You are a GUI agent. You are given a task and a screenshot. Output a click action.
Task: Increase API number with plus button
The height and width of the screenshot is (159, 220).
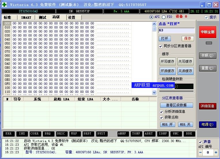[x=216, y=152]
